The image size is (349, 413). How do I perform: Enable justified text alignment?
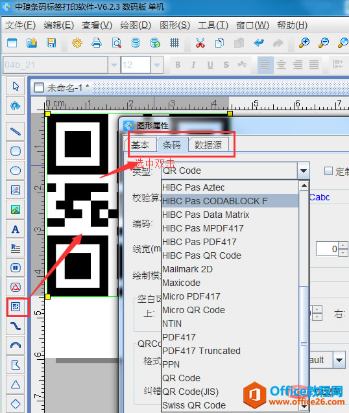tap(314, 65)
